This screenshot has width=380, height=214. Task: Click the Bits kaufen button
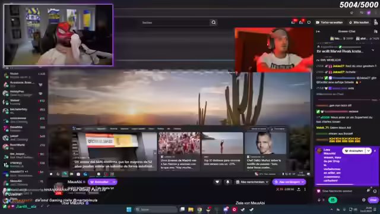[359, 23]
